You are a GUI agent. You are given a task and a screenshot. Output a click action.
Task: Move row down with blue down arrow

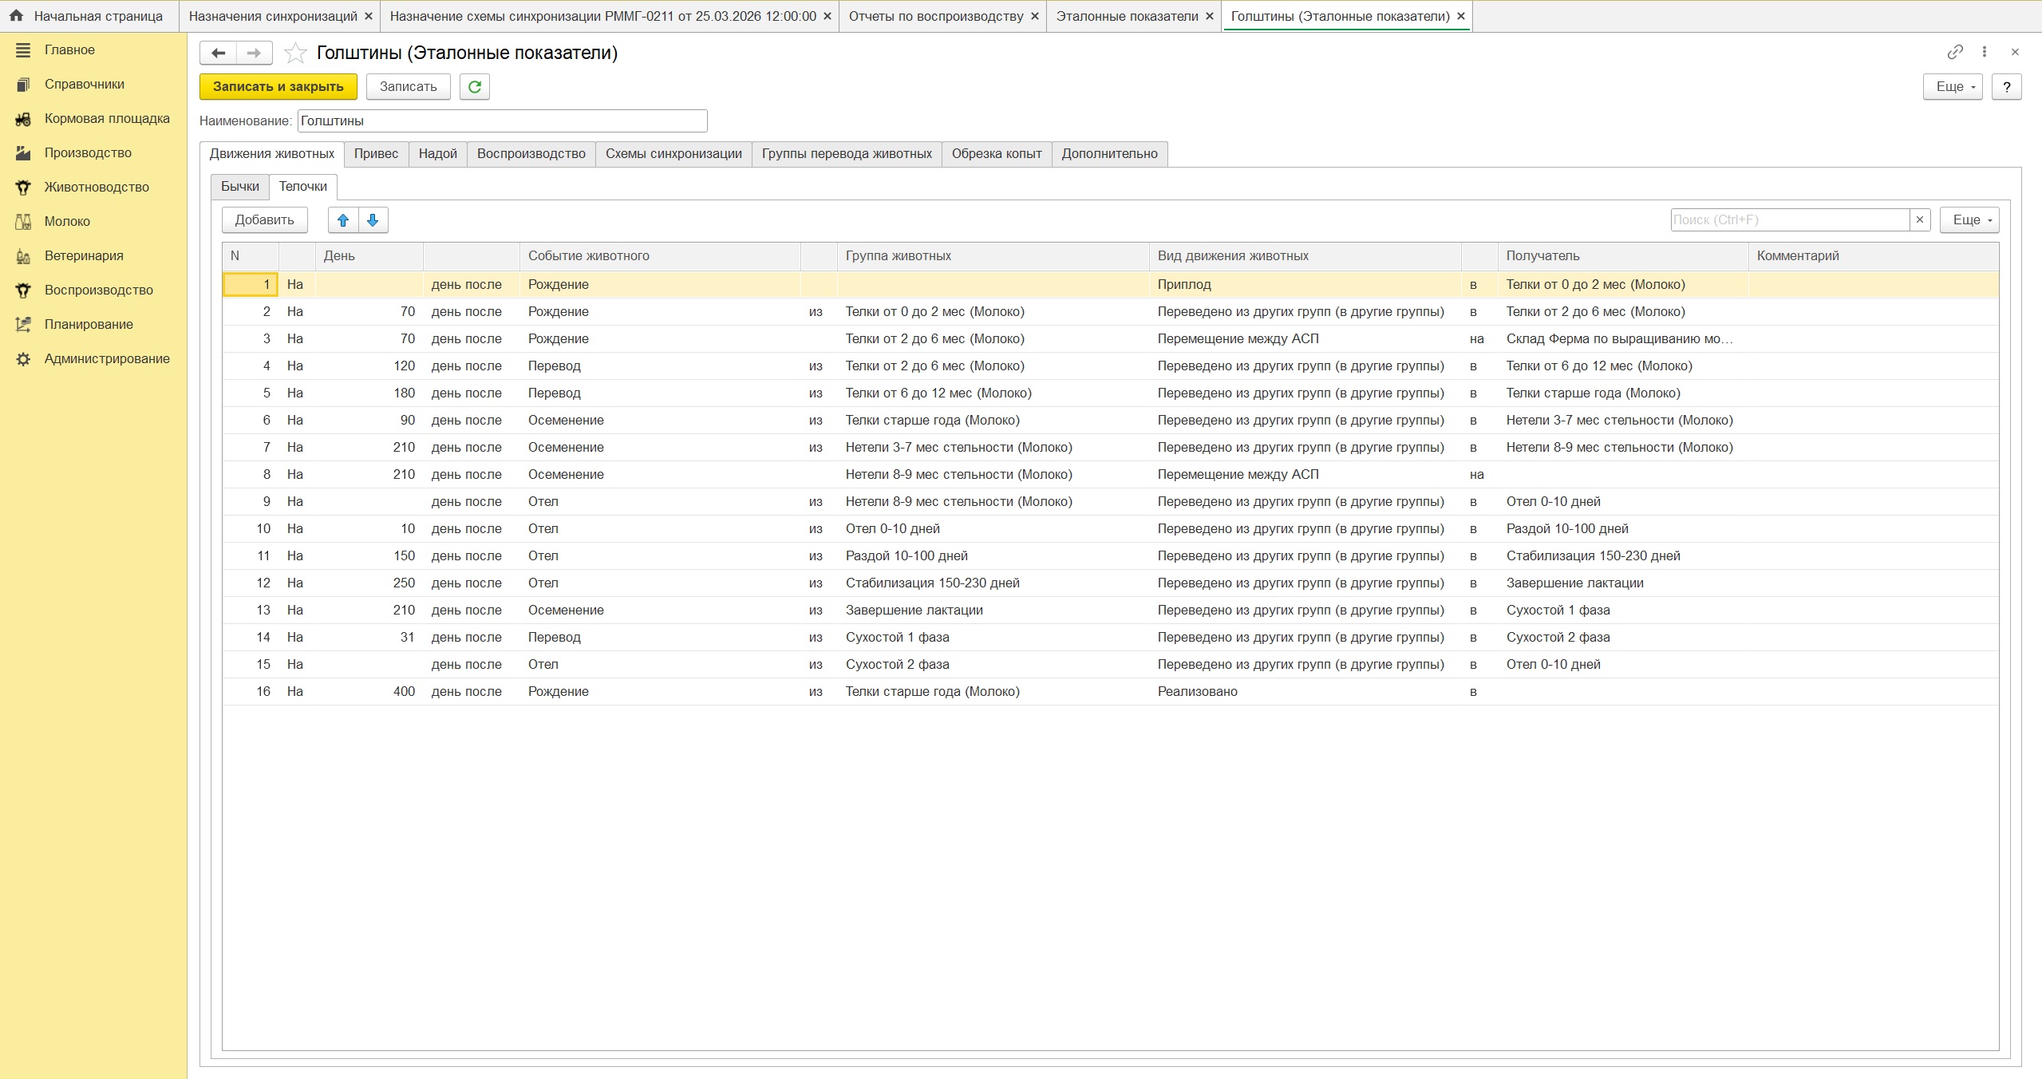coord(373,220)
